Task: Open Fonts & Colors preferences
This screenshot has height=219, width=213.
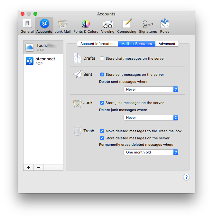Action: 86,26
